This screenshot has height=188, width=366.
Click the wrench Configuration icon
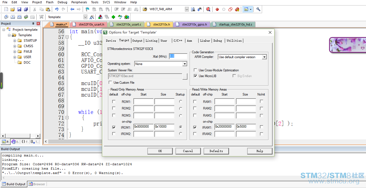click(x=258, y=9)
